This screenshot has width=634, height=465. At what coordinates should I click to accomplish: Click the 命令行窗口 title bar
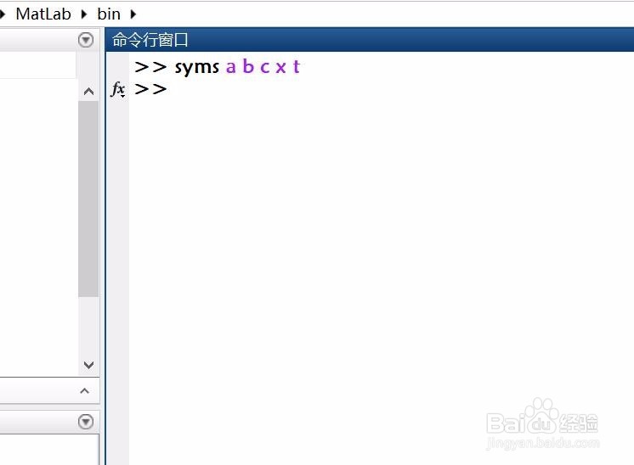click(370, 40)
